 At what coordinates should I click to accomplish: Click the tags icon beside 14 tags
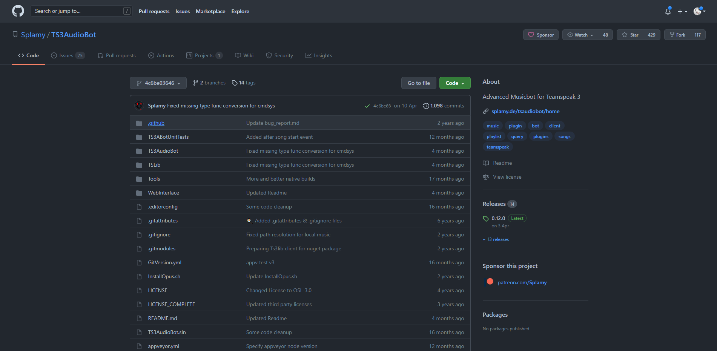click(x=234, y=83)
